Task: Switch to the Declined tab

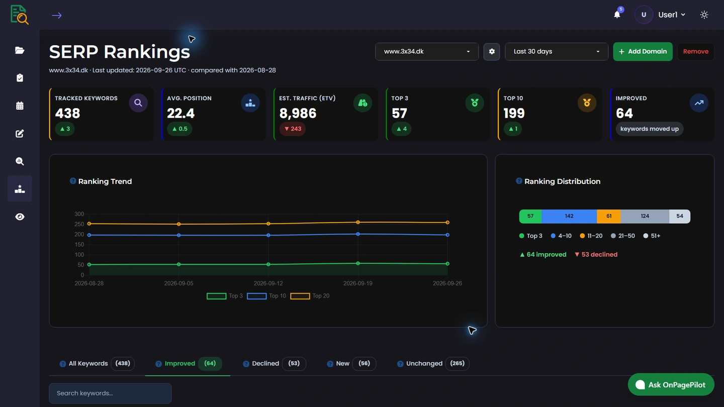Action: (x=274, y=363)
